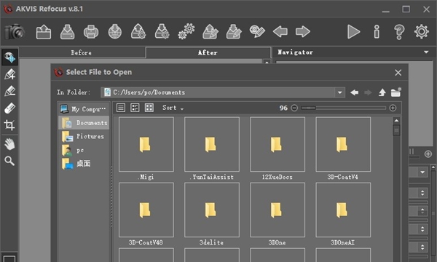437x262 pixels.
Task: Load presets using the upload-gear icon
Action: (x=138, y=32)
